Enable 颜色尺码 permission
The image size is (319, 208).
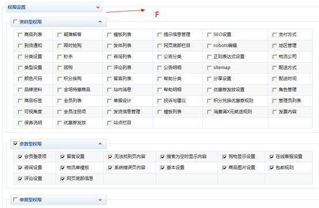click(x=20, y=79)
